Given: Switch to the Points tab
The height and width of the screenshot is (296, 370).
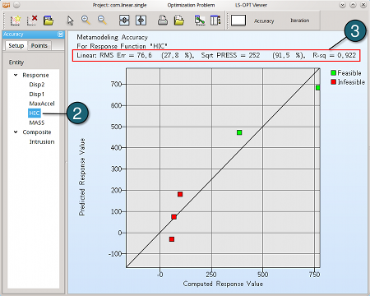Looking at the screenshot, I should (x=39, y=45).
